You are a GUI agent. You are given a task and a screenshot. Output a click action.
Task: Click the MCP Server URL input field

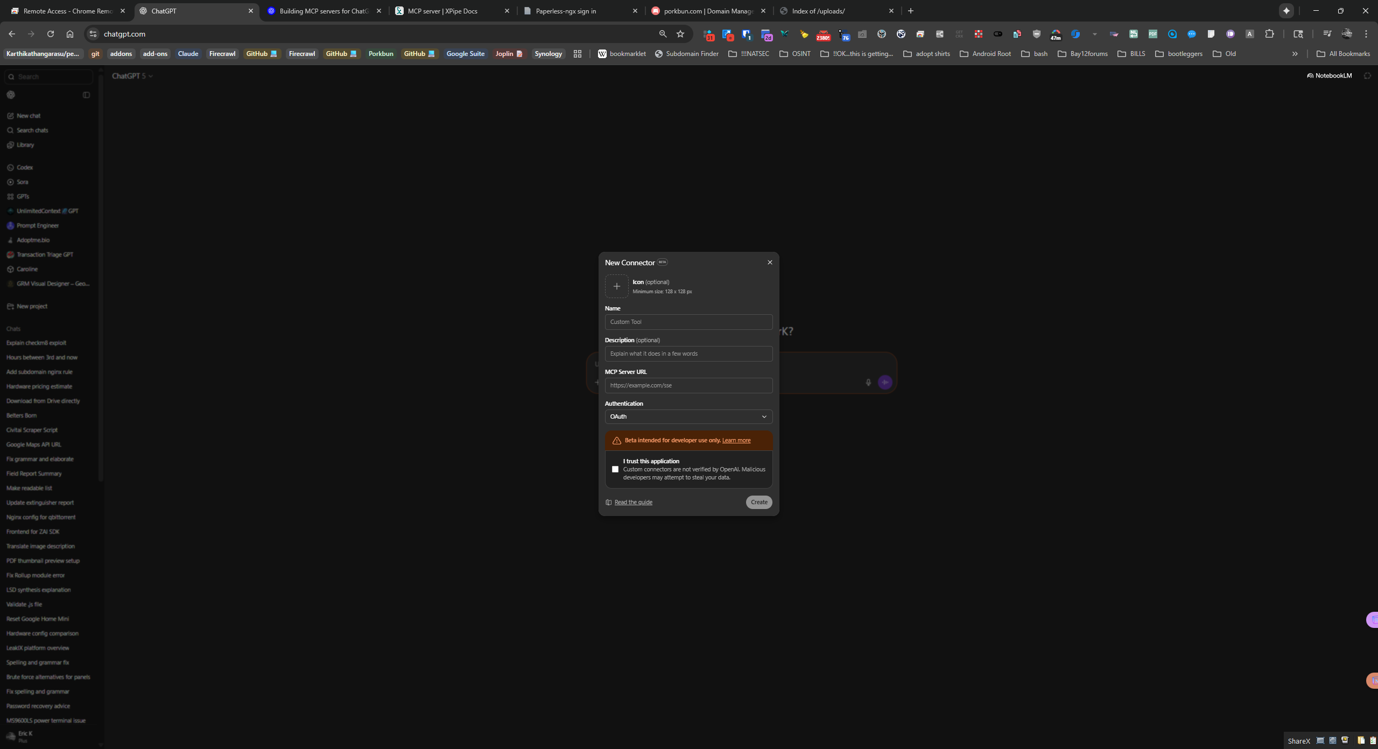pos(688,385)
